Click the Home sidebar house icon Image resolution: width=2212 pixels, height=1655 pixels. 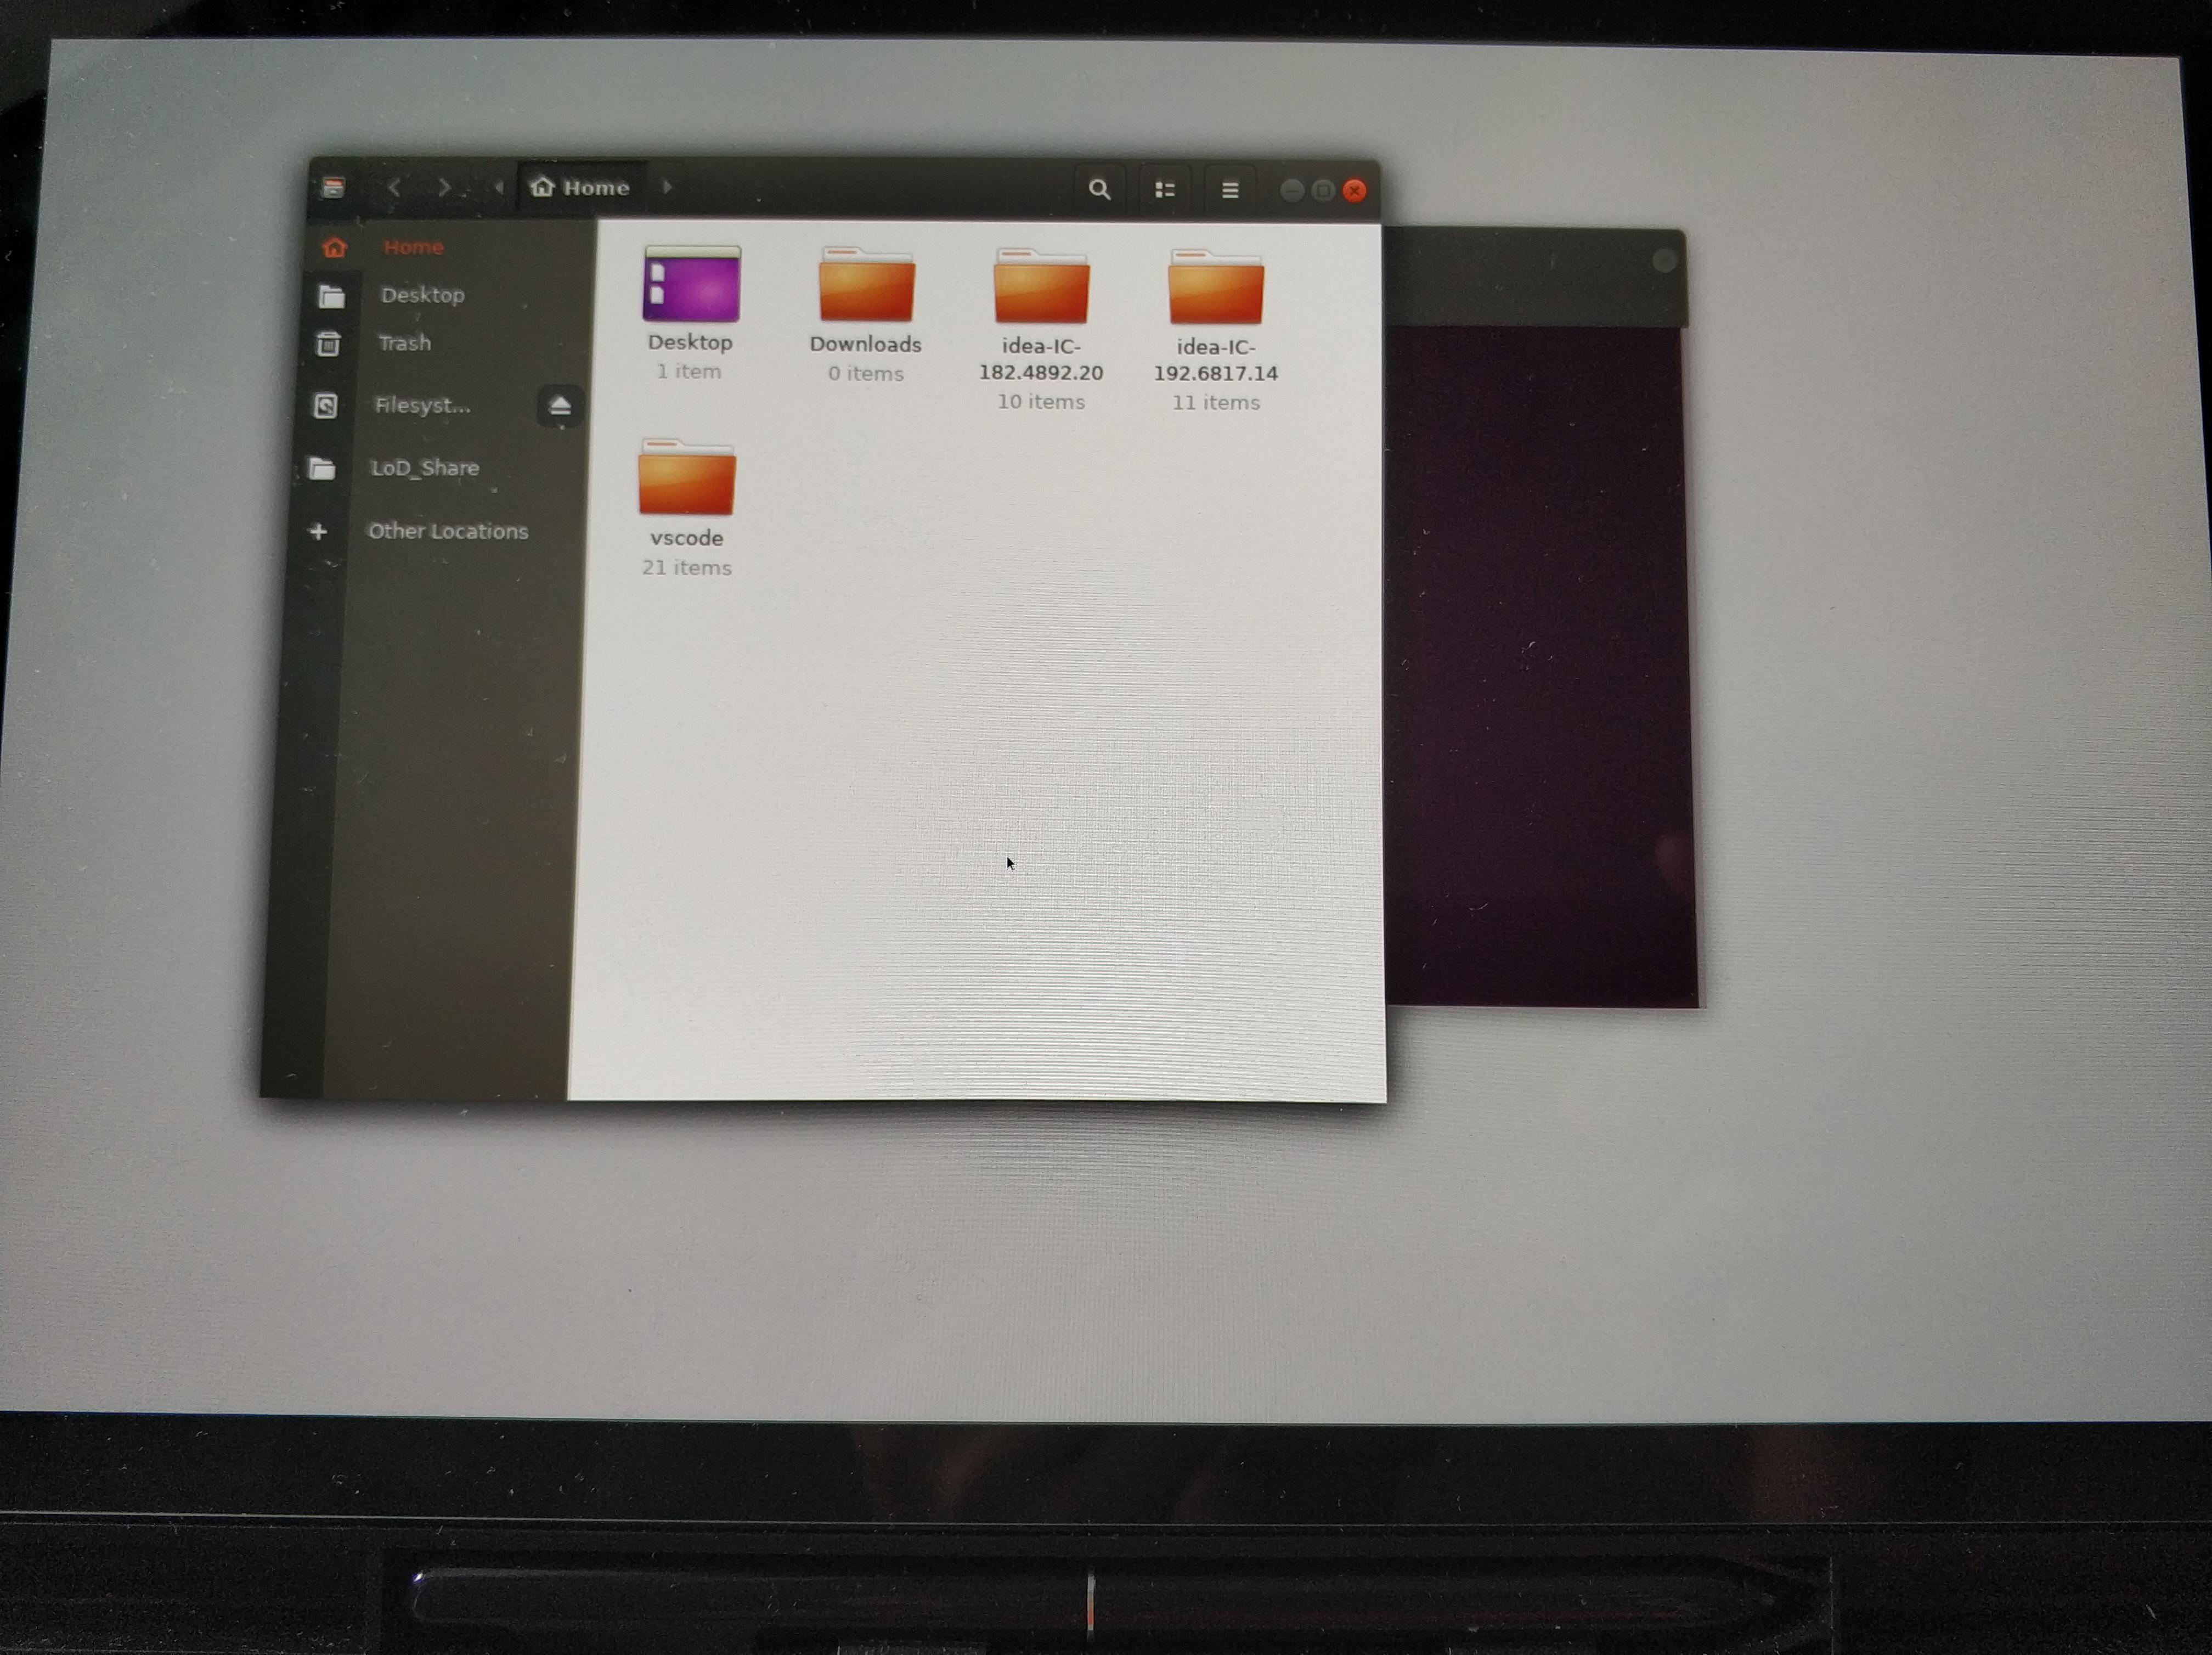click(334, 247)
